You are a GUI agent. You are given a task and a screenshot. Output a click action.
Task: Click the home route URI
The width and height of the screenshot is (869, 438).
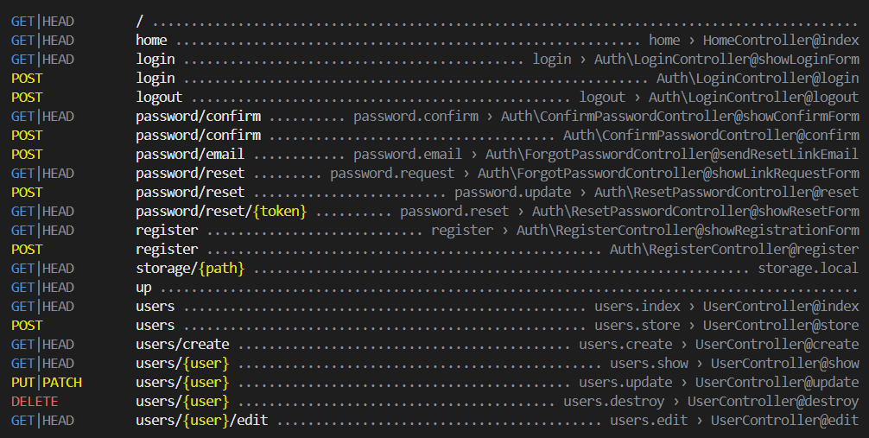(151, 41)
